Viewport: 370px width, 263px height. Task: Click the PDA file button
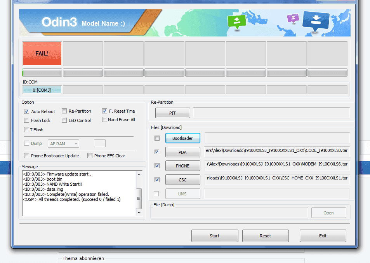click(x=182, y=152)
